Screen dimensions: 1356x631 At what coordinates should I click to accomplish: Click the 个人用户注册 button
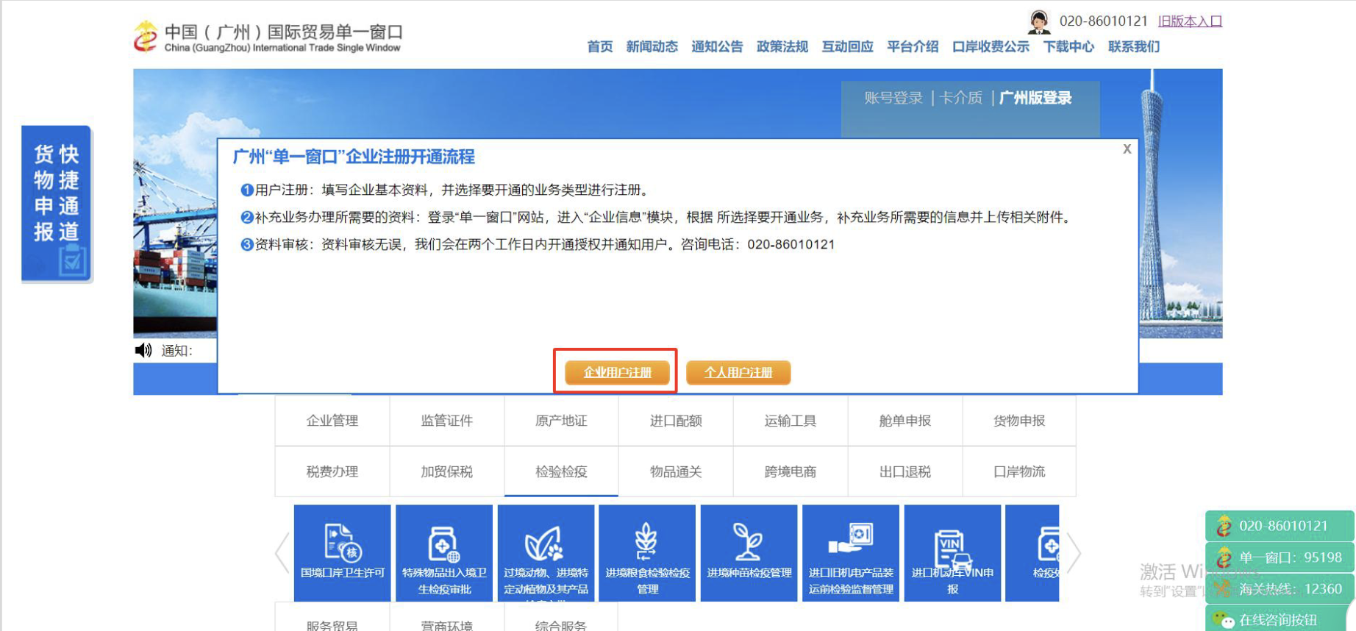[738, 372]
